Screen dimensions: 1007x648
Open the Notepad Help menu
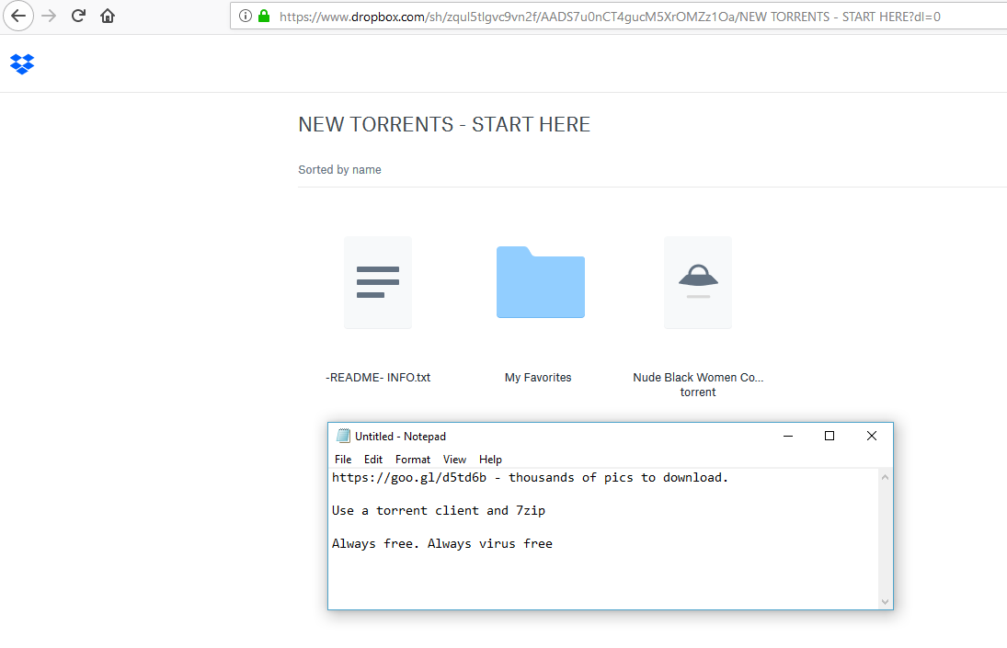click(x=490, y=460)
